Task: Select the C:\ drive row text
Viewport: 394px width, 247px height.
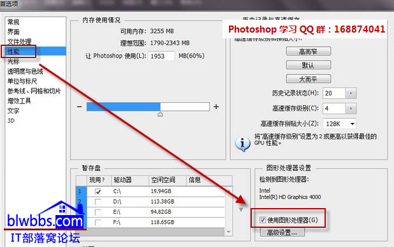Action: [117, 191]
